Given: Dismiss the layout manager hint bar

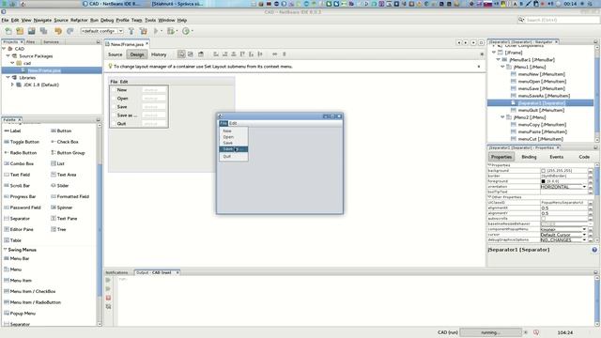Looking at the screenshot, I should tap(479, 67).
